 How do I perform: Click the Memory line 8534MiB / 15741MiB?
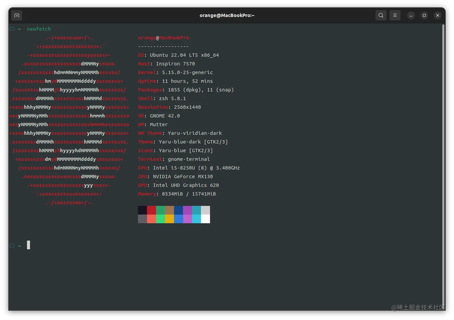pyautogui.click(x=177, y=194)
